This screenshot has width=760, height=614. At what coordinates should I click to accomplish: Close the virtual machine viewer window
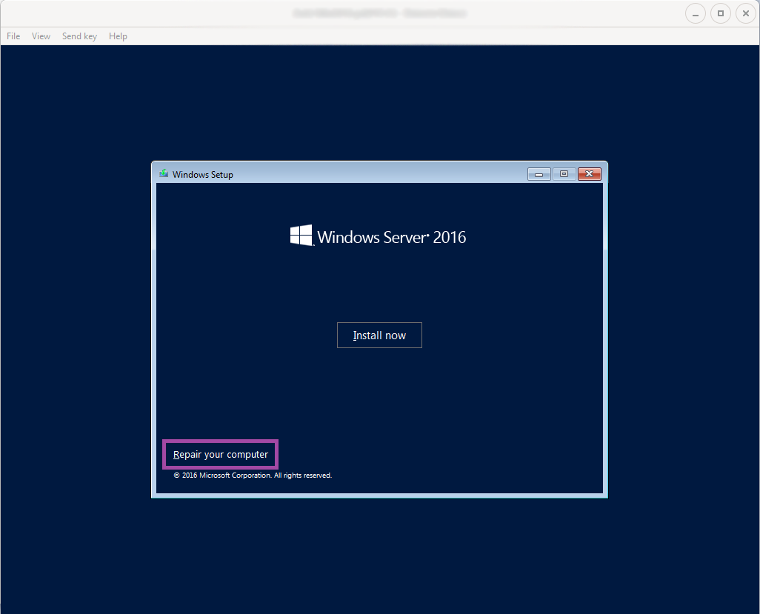tap(746, 13)
